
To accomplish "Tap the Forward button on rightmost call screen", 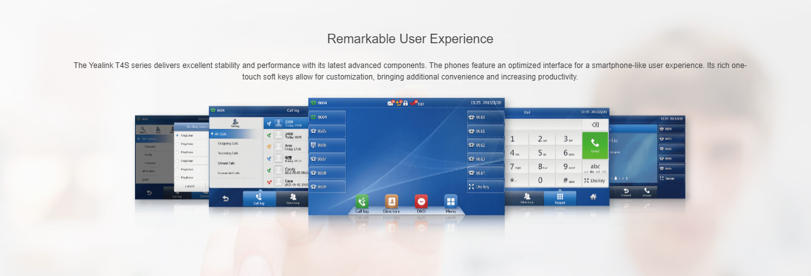I will (x=626, y=191).
